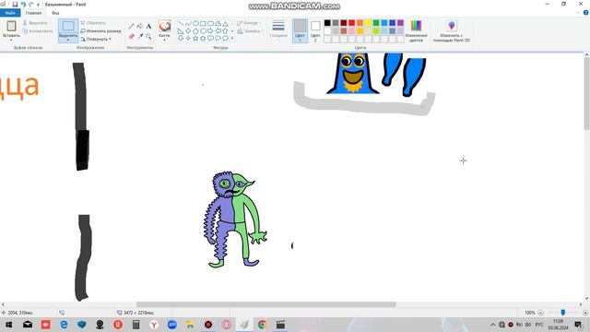Click the Crop (Обрезать) button
Screen dimensions: 590x332
coord(93,23)
